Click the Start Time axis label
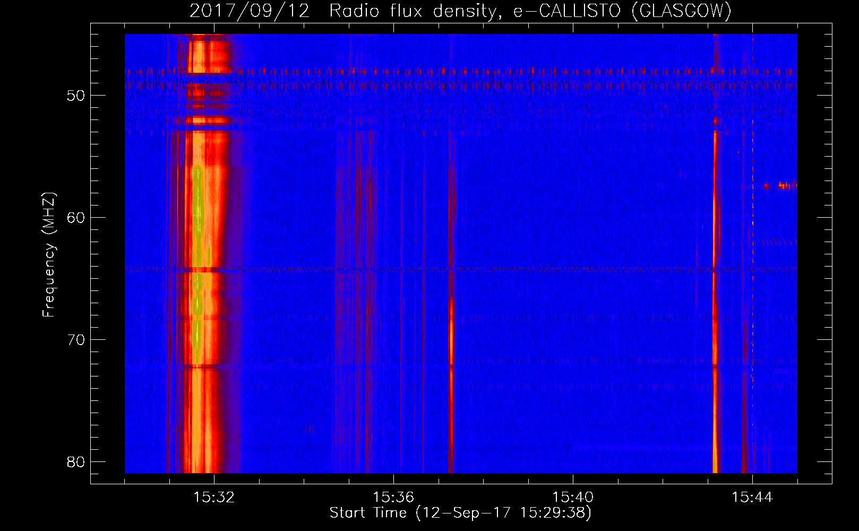The width and height of the screenshot is (859, 531). coord(460,513)
